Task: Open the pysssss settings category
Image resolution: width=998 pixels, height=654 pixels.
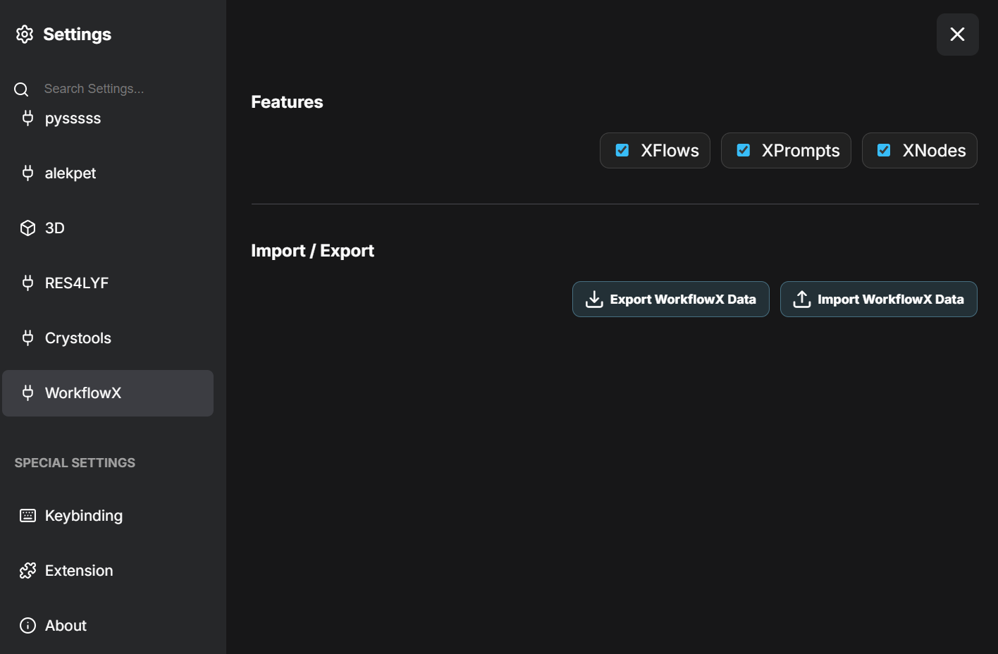Action: [x=108, y=118]
